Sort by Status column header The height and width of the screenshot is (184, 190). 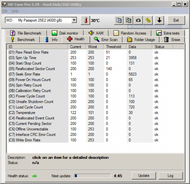click(163, 47)
